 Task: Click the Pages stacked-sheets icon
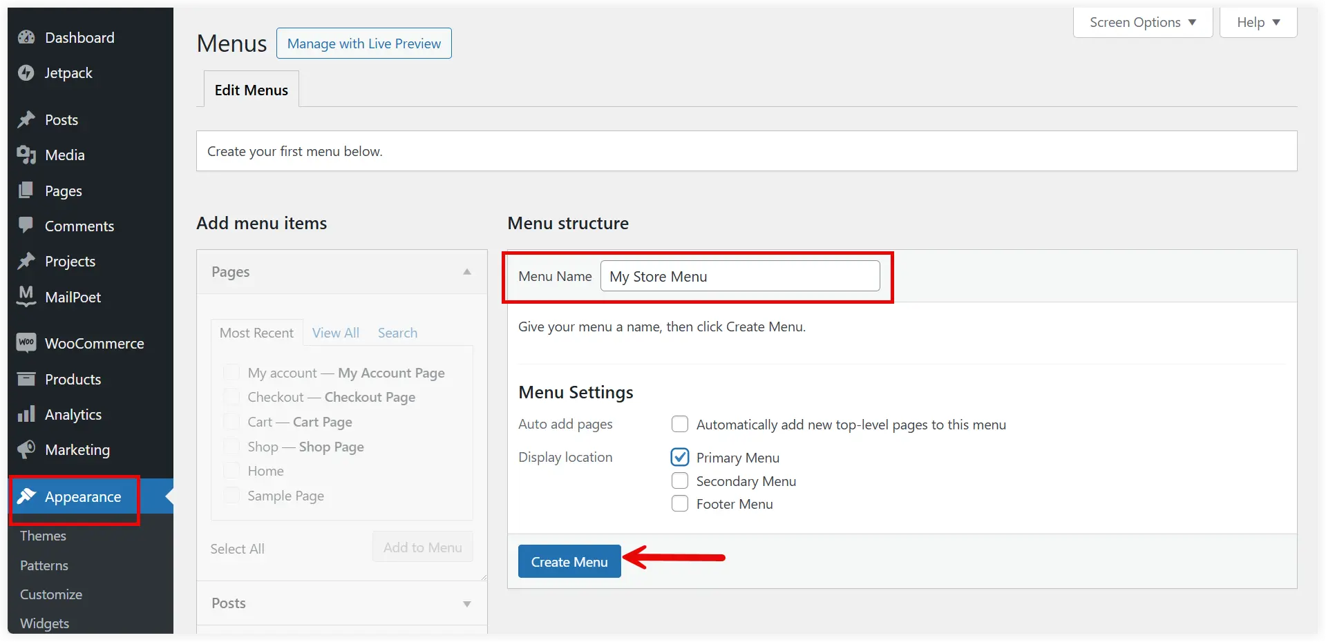click(26, 191)
